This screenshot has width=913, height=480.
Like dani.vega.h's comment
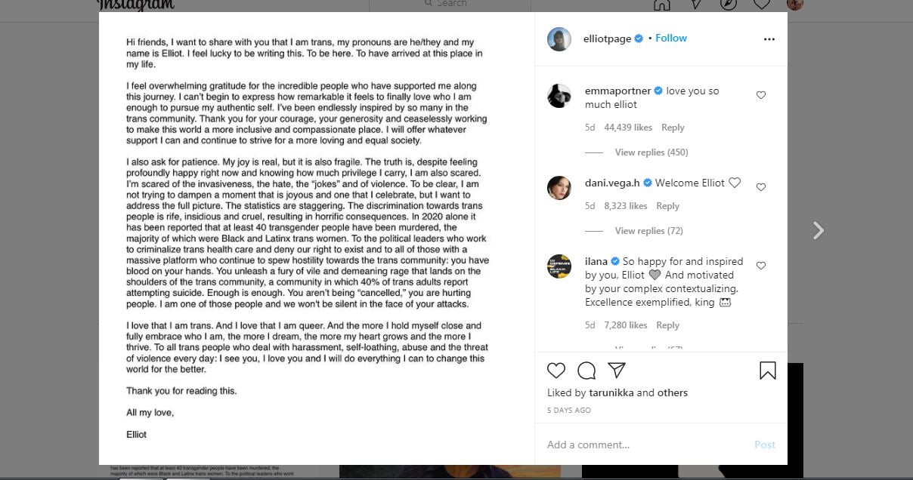pyautogui.click(x=761, y=187)
